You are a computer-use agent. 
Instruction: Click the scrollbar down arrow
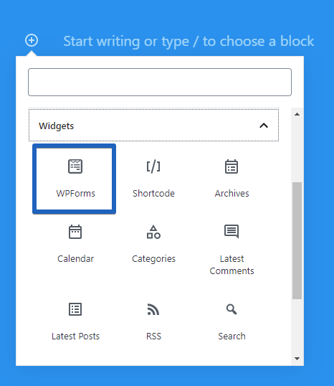pyautogui.click(x=297, y=359)
